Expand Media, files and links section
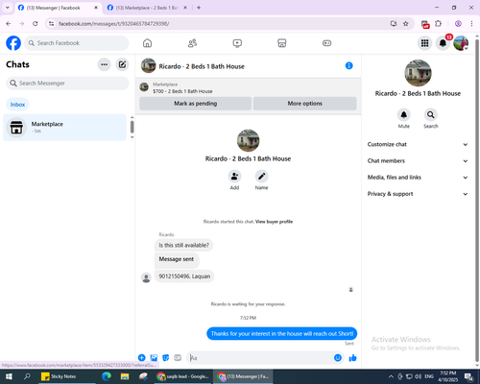 418,178
